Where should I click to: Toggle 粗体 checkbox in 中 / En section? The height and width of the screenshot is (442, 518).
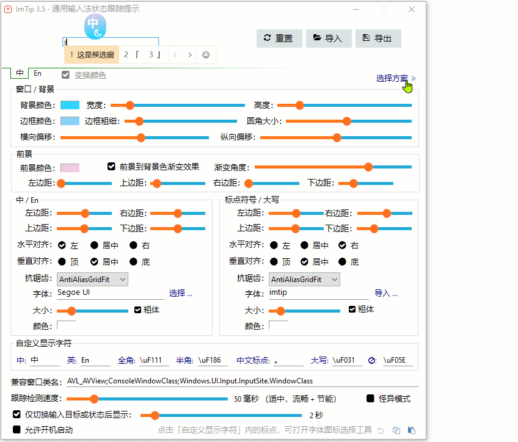(x=138, y=310)
